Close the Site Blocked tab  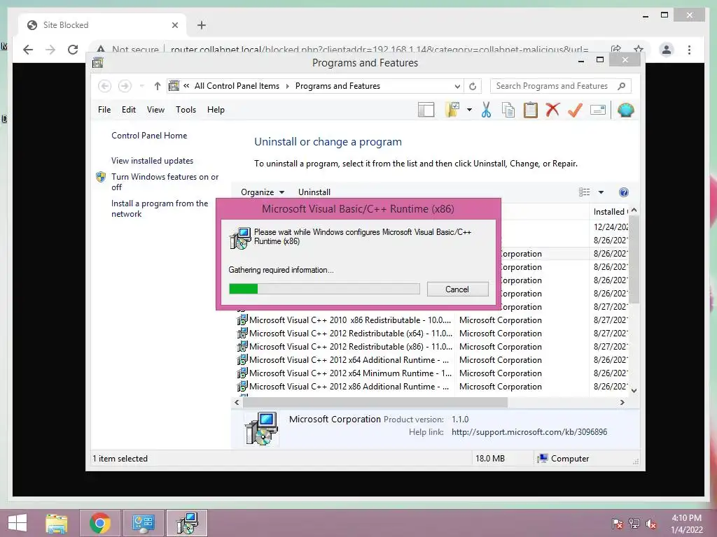click(174, 25)
